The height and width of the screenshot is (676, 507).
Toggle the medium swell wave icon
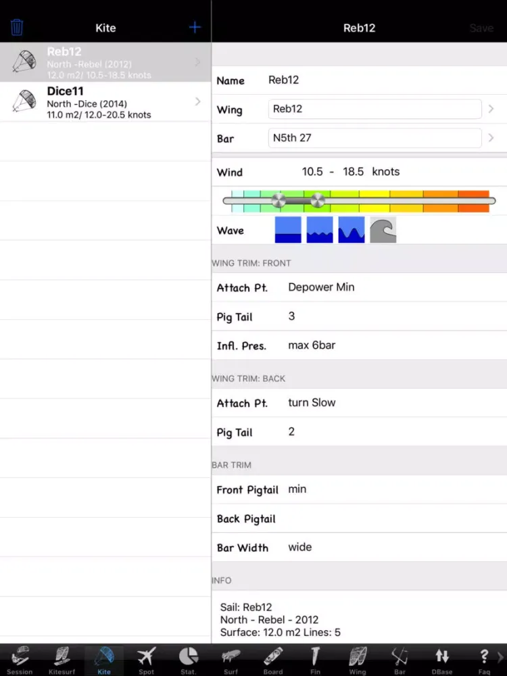point(352,230)
